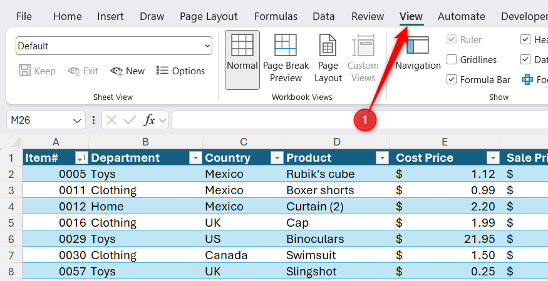
Task: Click the formula bar drag handle dots
Action: point(93,121)
